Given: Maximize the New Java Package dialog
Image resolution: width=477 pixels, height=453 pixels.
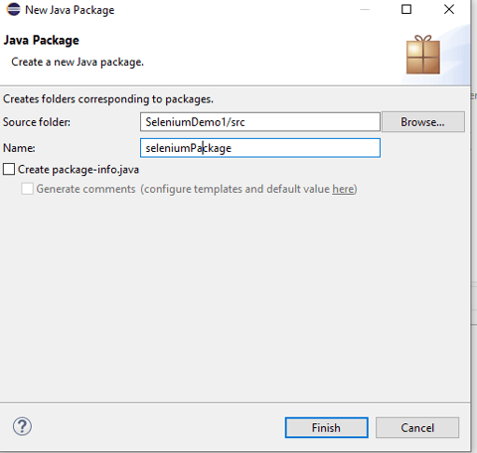Looking at the screenshot, I should pos(406,9).
